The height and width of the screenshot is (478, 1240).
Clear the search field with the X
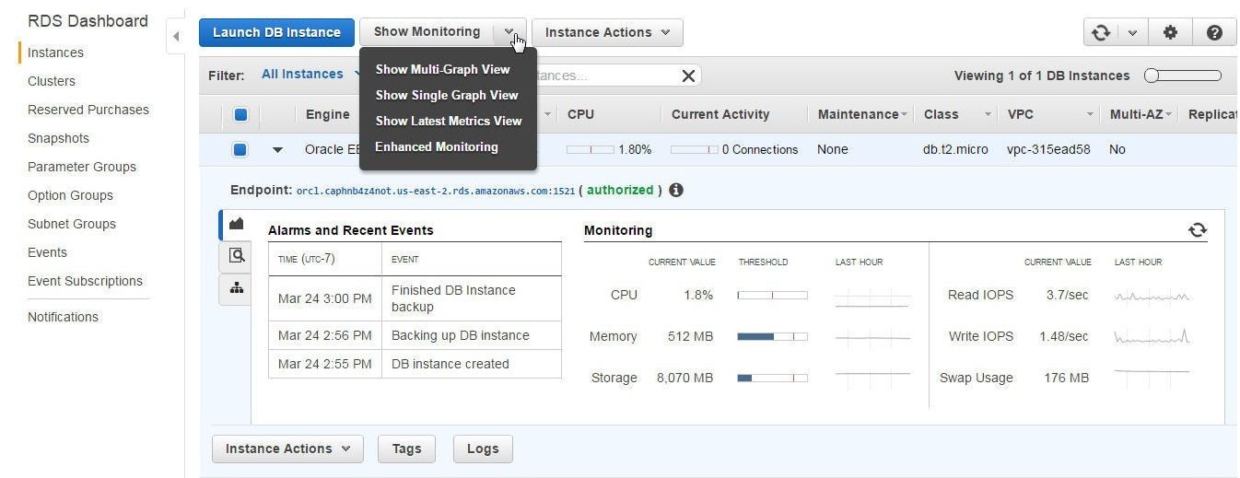pyautogui.click(x=688, y=76)
